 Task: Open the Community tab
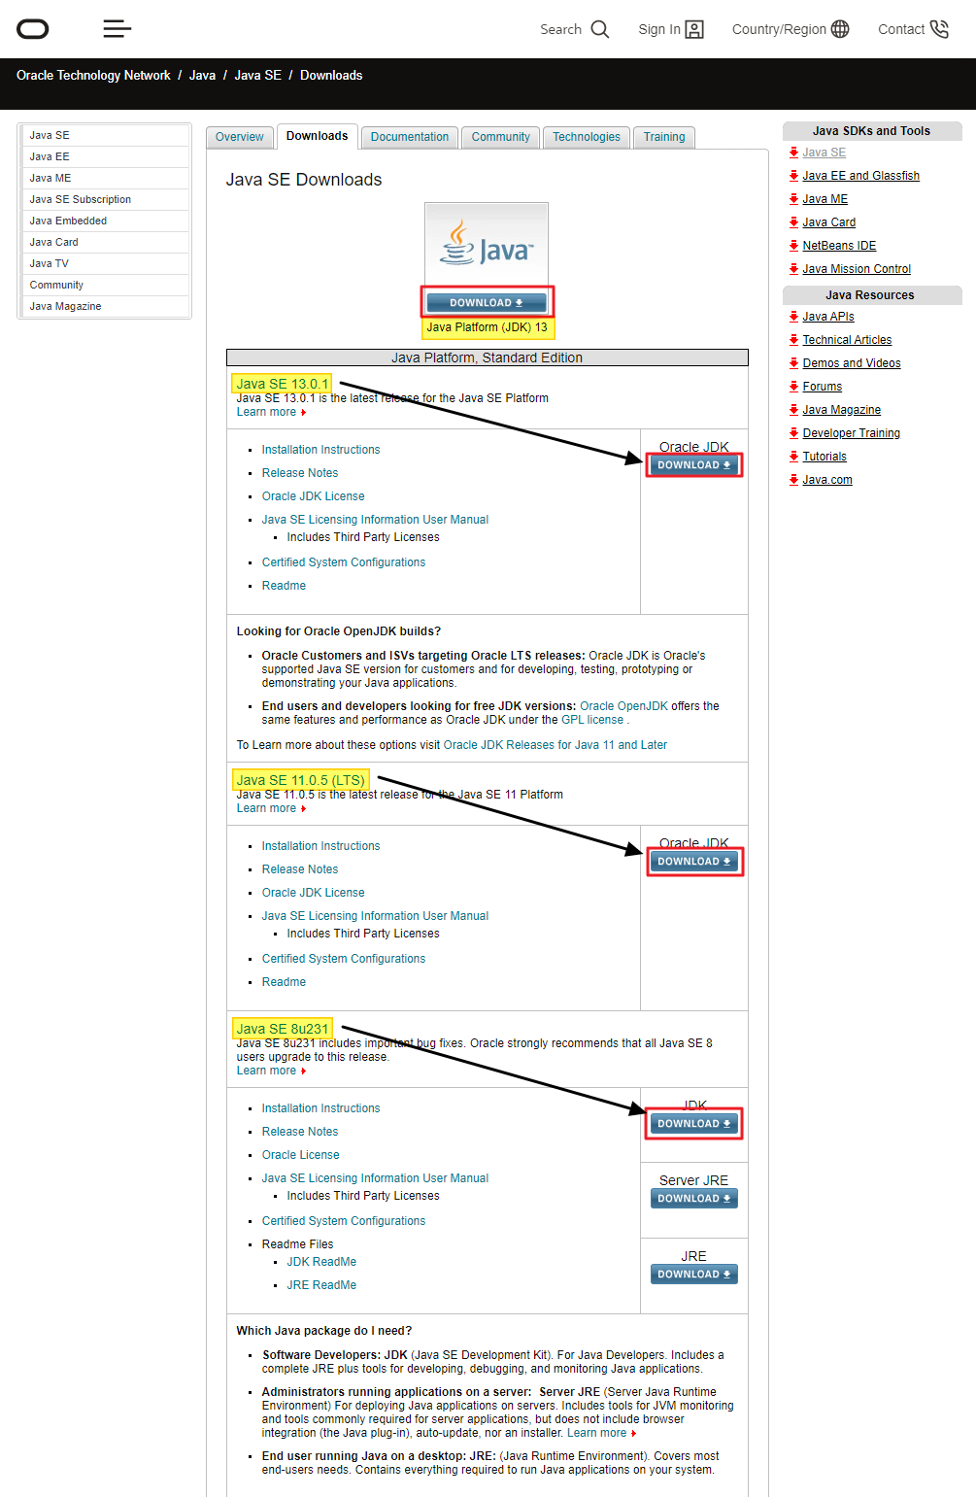point(501,137)
